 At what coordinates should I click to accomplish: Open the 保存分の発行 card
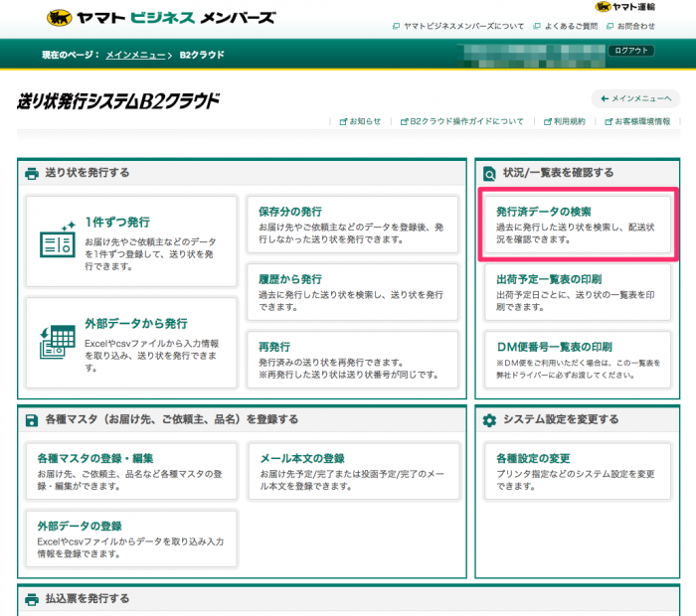click(x=352, y=225)
